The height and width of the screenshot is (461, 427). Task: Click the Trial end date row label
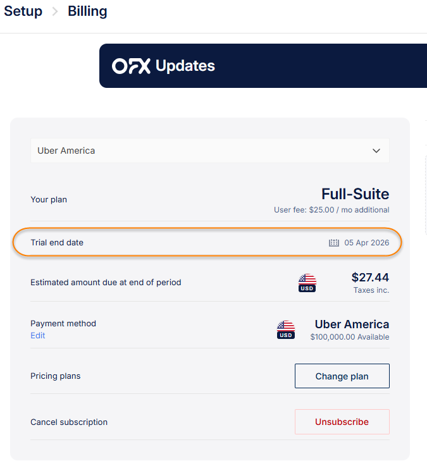(57, 243)
